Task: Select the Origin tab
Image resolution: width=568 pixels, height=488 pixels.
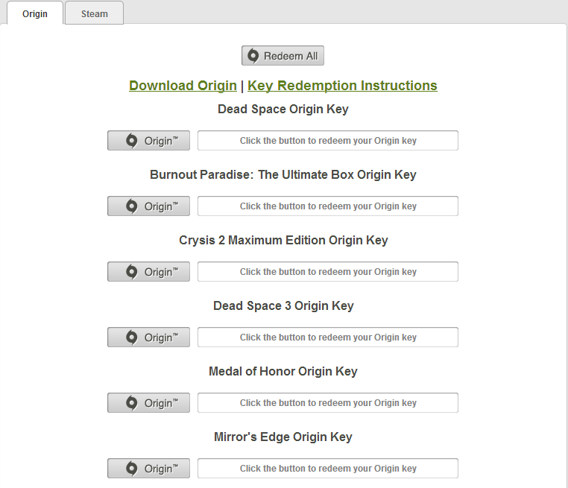Action: click(x=35, y=13)
